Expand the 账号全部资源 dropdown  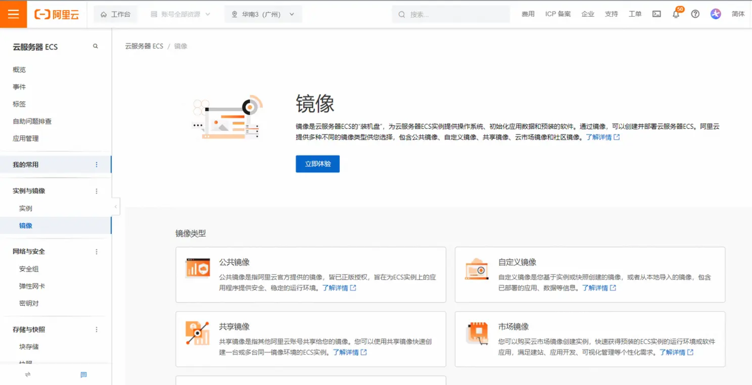[x=180, y=14]
